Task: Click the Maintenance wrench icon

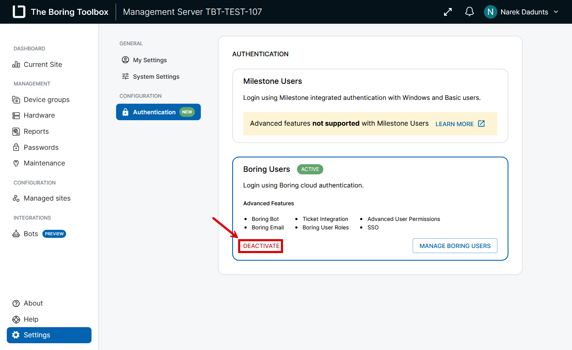Action: pos(16,163)
